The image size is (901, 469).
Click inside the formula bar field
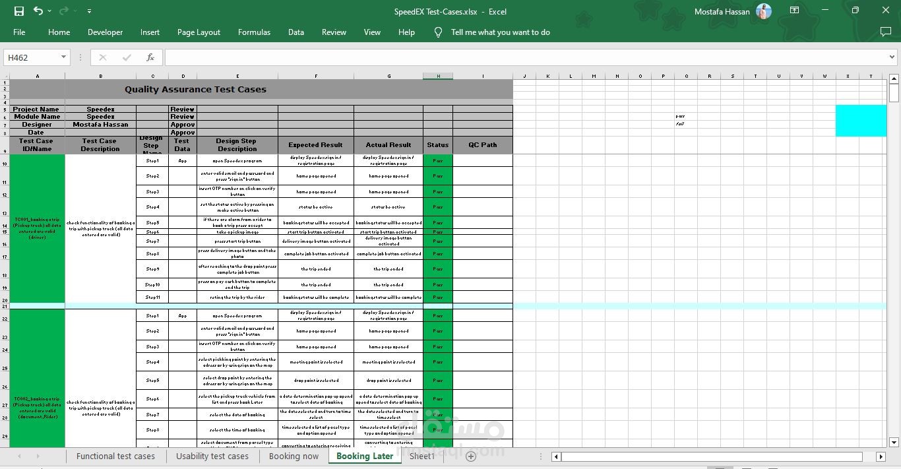click(x=524, y=57)
